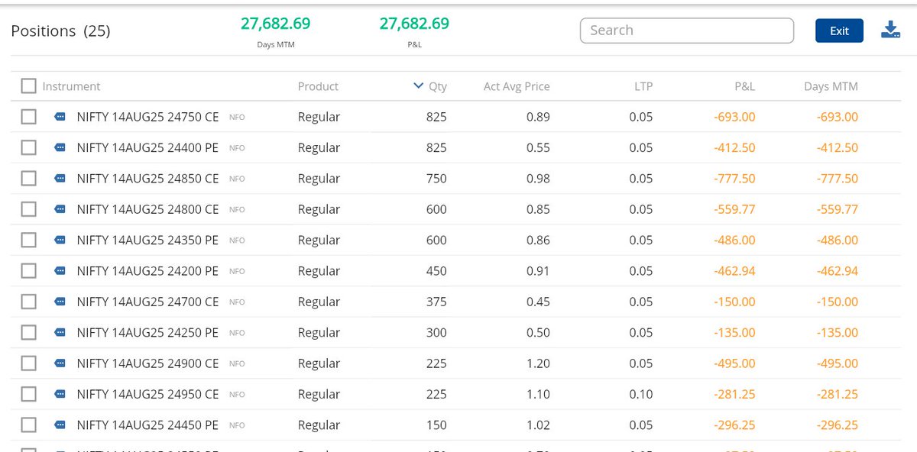Screen dimensions: 917x452
Task: Open options icon for NIFTY 24800 CE row
Action: [x=60, y=209]
